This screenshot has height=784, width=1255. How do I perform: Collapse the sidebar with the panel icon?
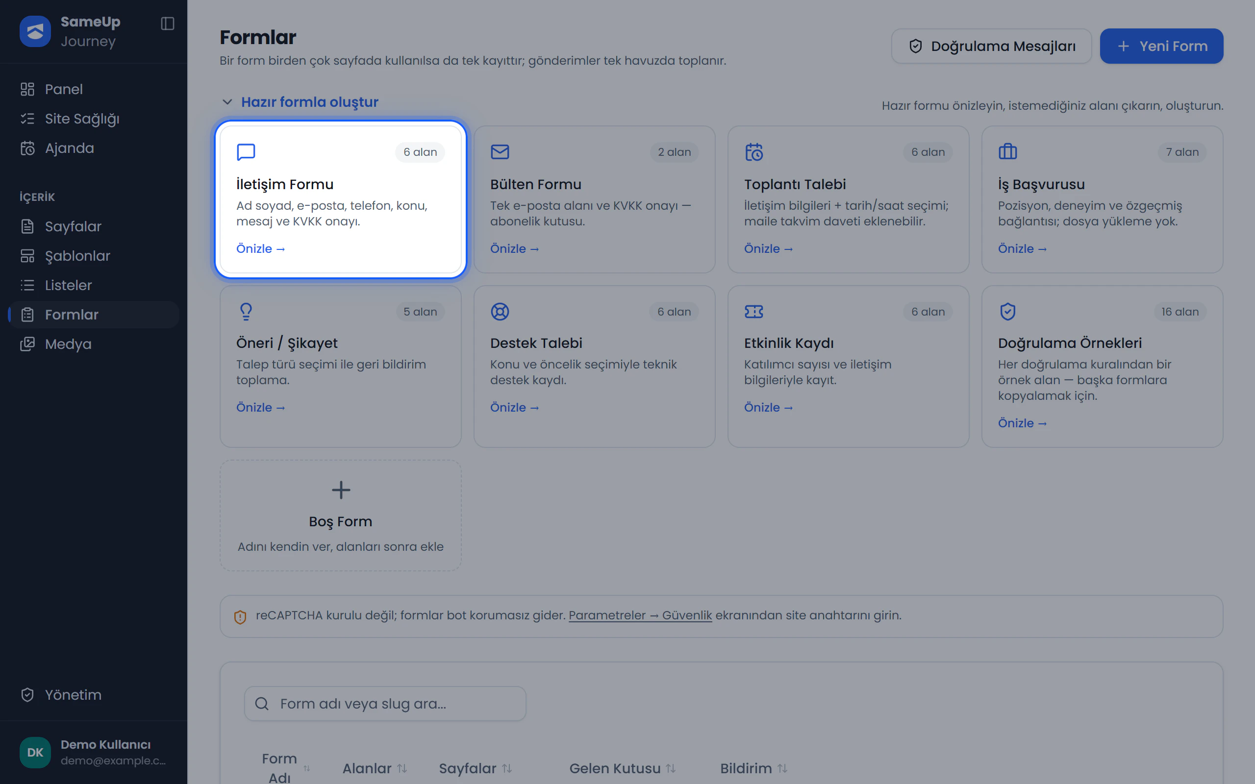click(x=168, y=24)
